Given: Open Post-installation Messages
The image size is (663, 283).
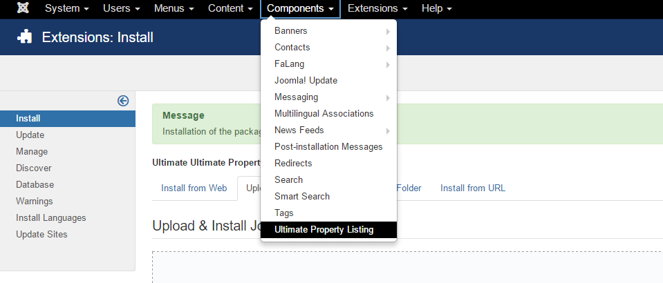Looking at the screenshot, I should tap(328, 146).
